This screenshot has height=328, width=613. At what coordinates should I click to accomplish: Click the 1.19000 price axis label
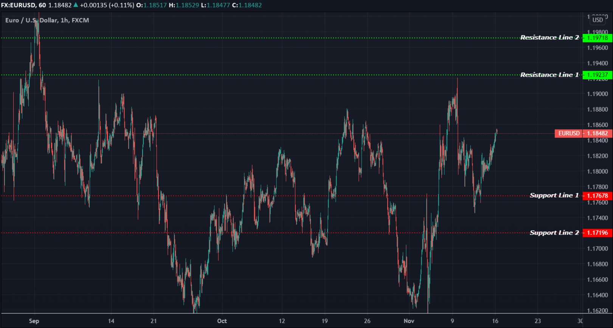(597, 94)
